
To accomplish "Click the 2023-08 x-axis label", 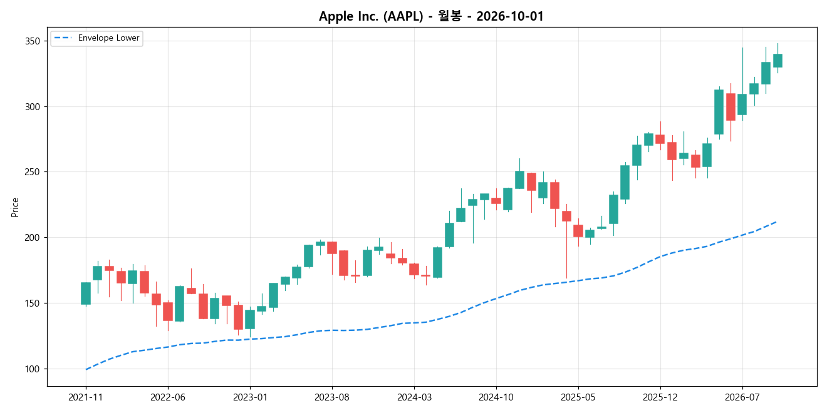I will coord(332,397).
